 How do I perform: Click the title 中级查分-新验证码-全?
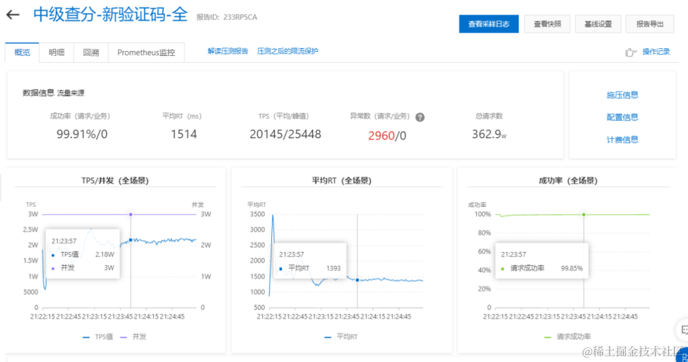coord(110,15)
